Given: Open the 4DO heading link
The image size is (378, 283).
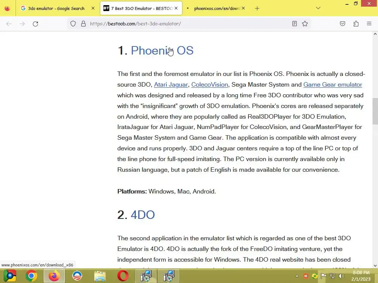Looking at the screenshot, I should pos(143,215).
